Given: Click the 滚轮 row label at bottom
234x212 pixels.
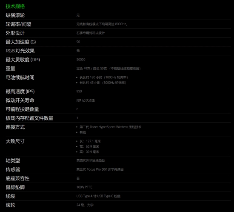Looking at the screenshot, I should point(11,205).
